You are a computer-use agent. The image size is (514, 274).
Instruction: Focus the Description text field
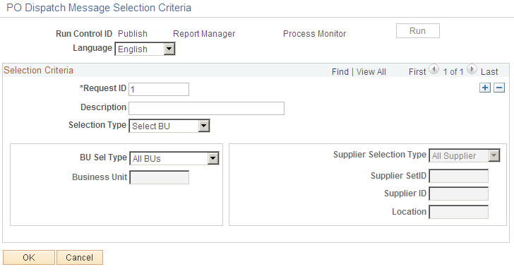[206, 108]
